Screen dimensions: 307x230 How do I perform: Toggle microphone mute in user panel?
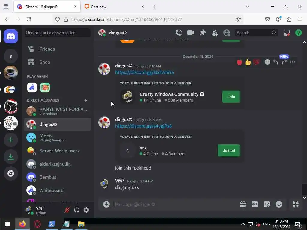tap(67, 210)
